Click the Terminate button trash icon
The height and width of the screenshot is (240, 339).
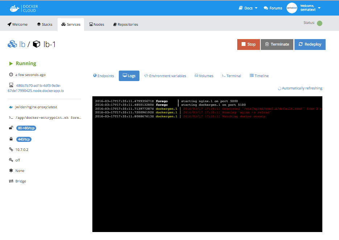267,44
